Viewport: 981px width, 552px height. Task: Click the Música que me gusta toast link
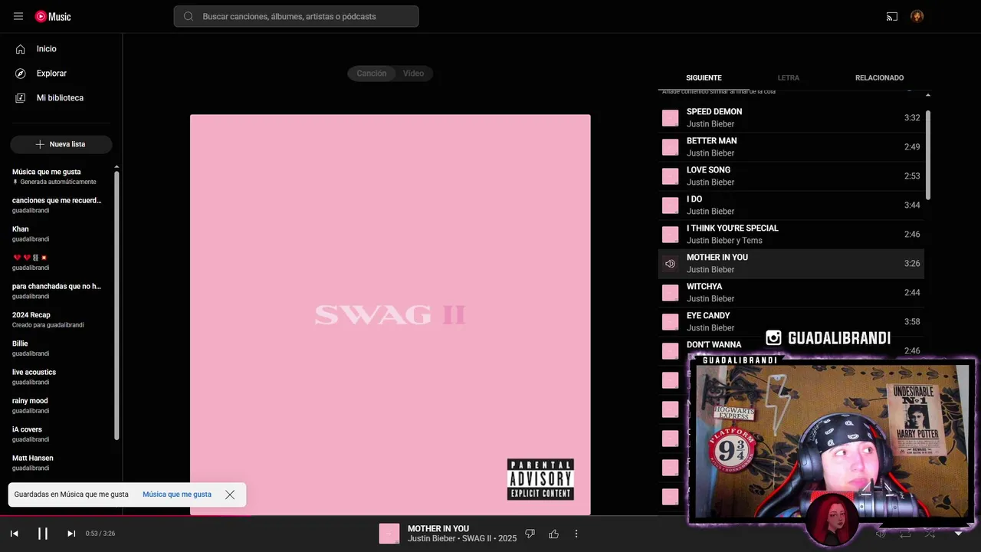tap(177, 495)
